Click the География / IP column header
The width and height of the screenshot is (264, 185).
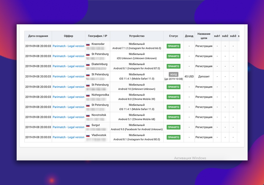click(x=97, y=36)
